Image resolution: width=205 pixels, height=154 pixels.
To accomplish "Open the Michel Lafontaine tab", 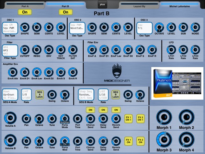I will click(x=179, y=5).
